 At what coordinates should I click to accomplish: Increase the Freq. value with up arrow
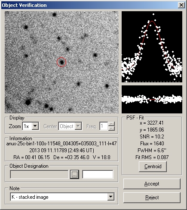tap(111, 124)
